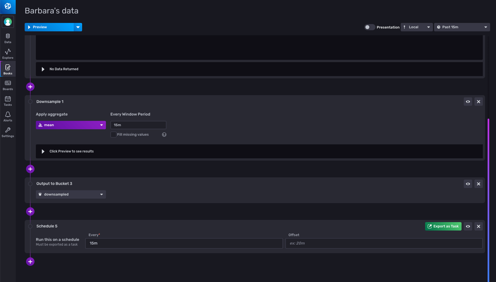Hide the Downsample 1 panel with eye icon

(468, 102)
